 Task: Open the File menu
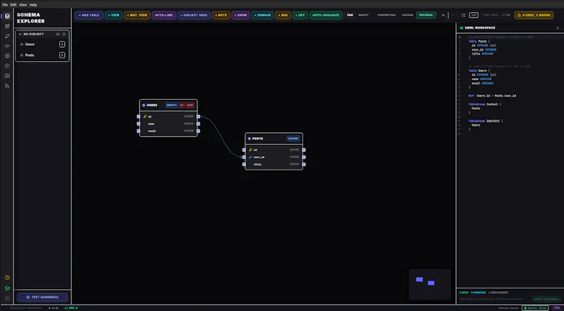coord(5,5)
